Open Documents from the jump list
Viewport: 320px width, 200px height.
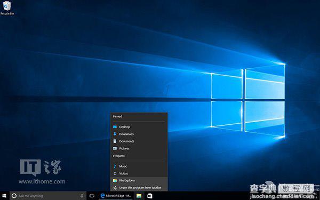click(139, 141)
